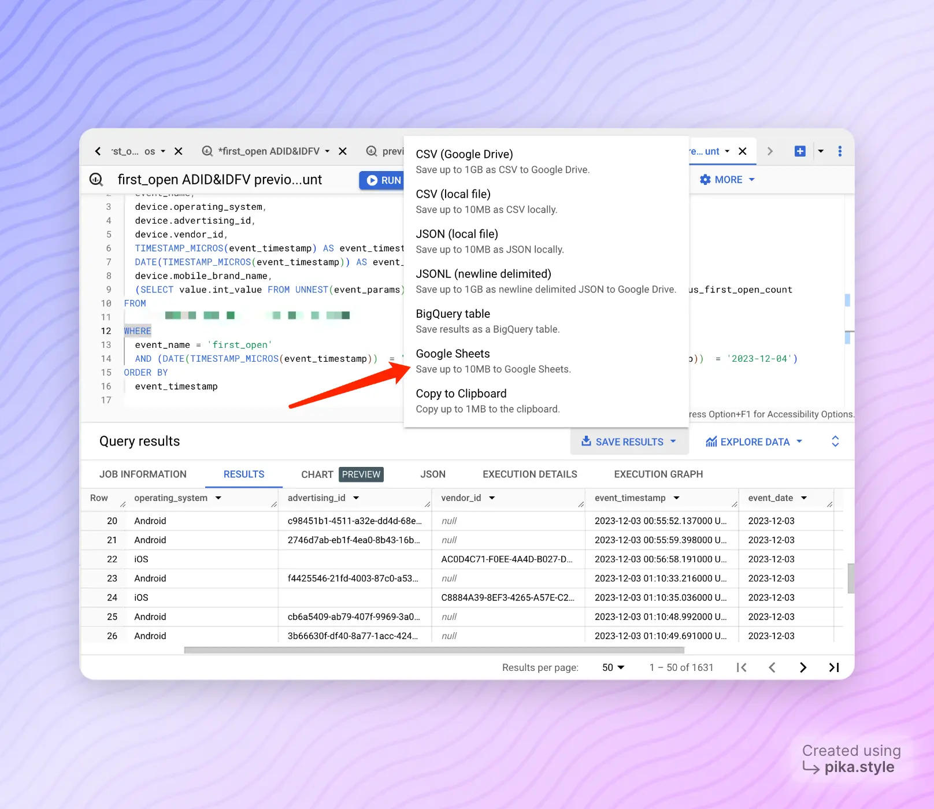The height and width of the screenshot is (809, 934).
Task: Go to next results page
Action: [x=803, y=667]
